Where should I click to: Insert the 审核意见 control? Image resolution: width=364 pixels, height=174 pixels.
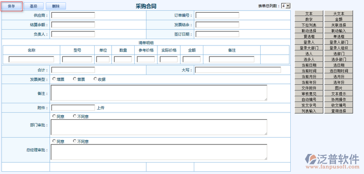(x=309, y=94)
